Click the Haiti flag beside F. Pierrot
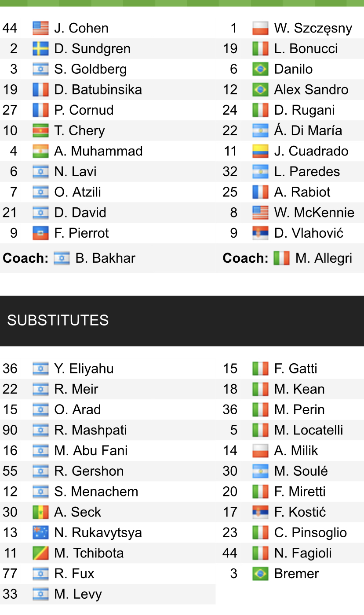Image resolution: width=364 pixels, height=615 pixels. [x=40, y=233]
